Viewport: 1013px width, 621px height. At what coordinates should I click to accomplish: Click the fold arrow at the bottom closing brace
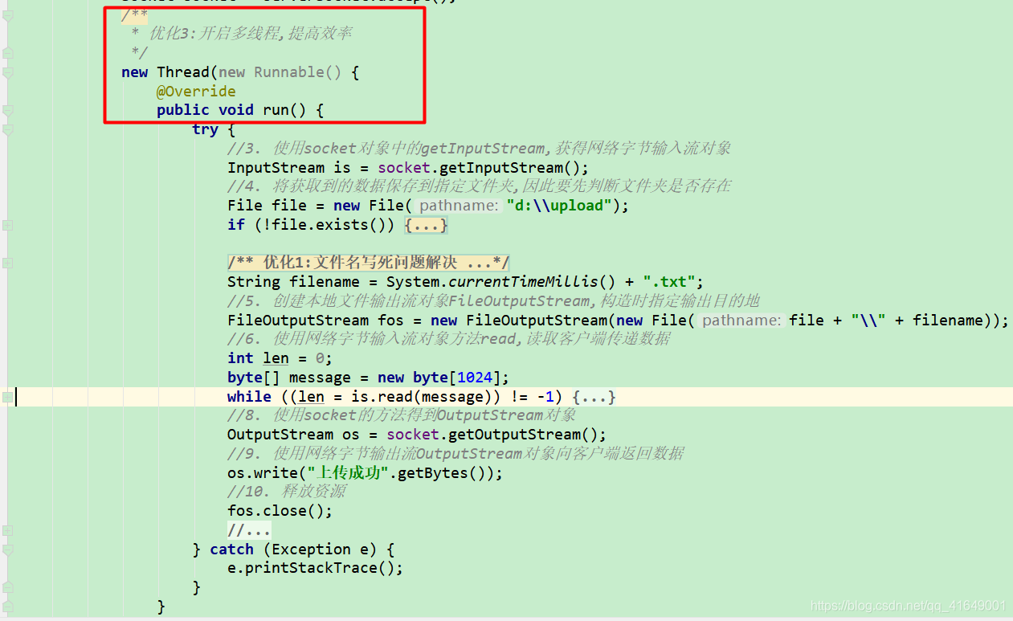6,607
